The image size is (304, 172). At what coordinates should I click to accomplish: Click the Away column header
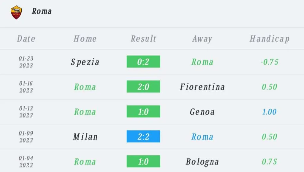pyautogui.click(x=202, y=39)
